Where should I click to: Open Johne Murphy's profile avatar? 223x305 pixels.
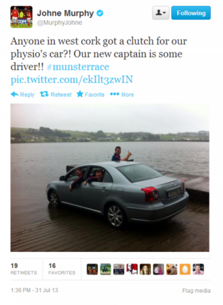point(21,17)
